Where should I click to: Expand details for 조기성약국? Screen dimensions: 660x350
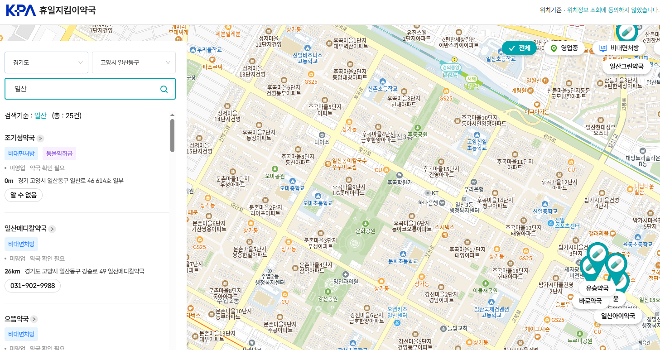tap(40, 139)
